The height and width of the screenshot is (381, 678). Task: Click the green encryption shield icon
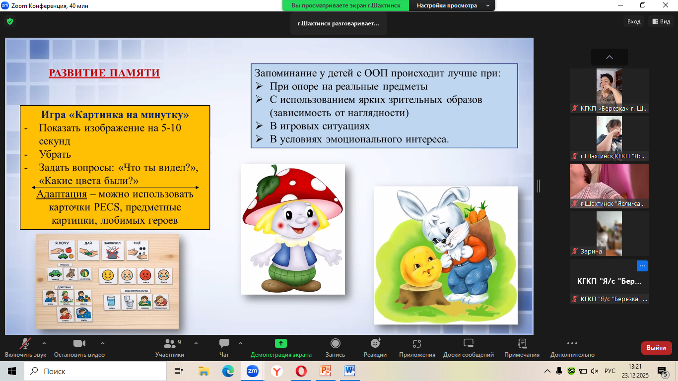(x=10, y=21)
